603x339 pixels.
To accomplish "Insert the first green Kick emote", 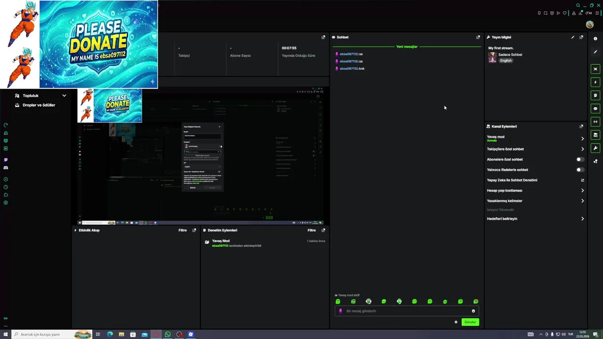I will click(x=338, y=301).
